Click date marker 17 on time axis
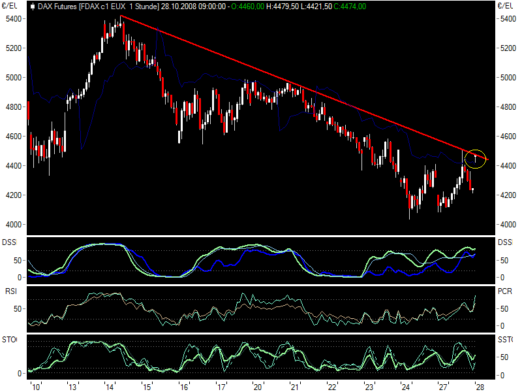Screen dimensions: 522x392 [221, 387]
